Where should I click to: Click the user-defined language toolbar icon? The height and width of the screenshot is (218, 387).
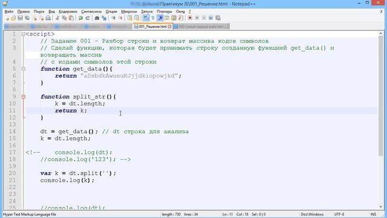tap(167, 18)
